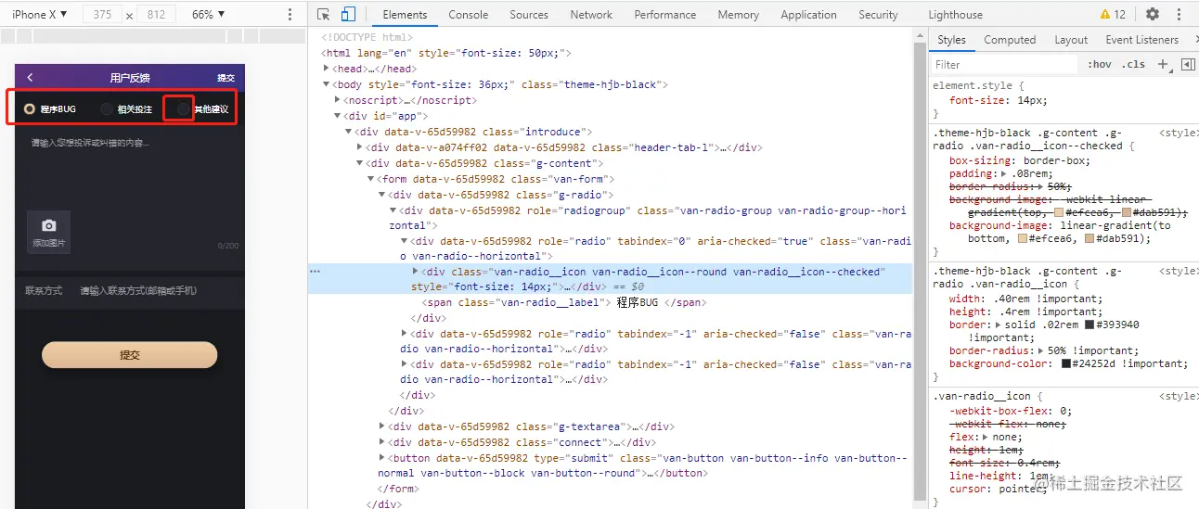The width and height of the screenshot is (1199, 509).
Task: Expand the submit button element node
Action: click(382, 458)
